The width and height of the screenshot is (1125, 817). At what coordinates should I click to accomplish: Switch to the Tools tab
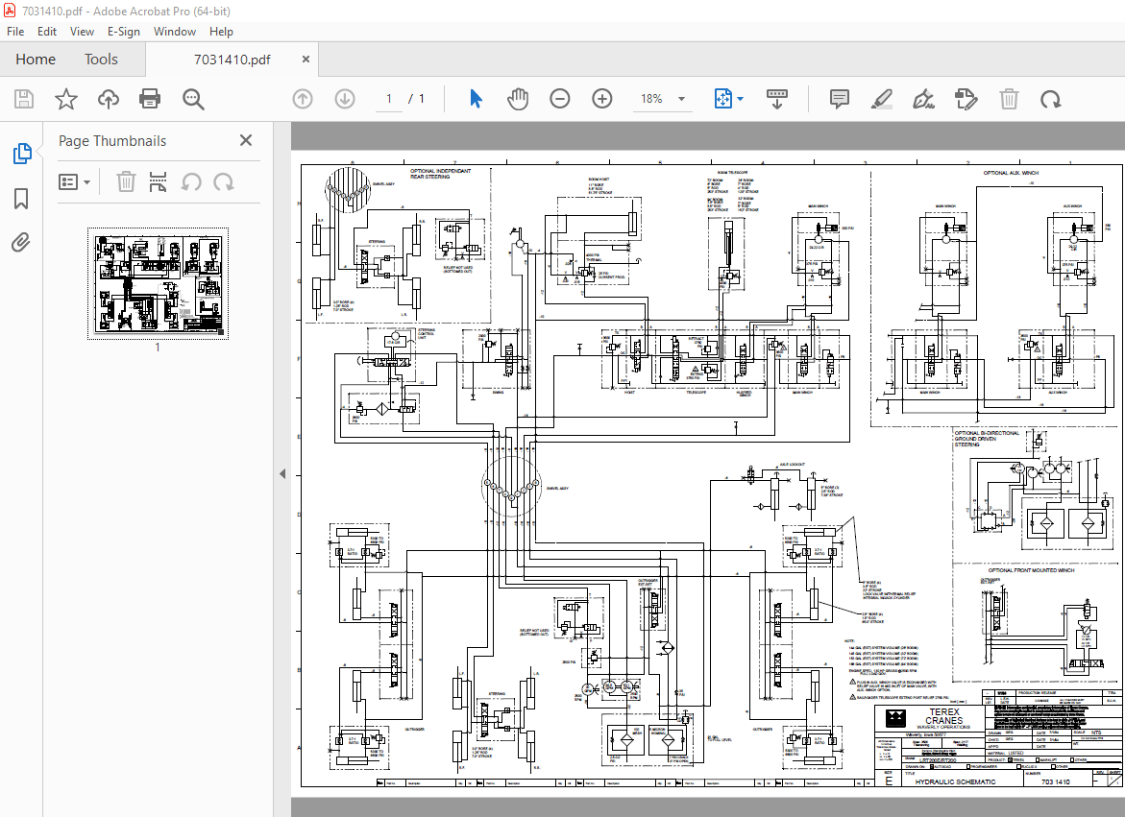(x=101, y=59)
